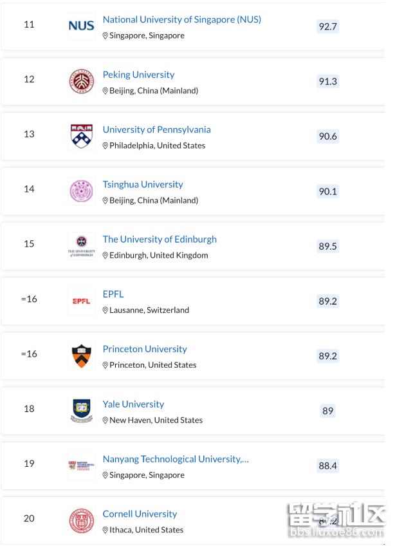Click the Peking University crest logo
395x546 pixels.
pos(82,82)
